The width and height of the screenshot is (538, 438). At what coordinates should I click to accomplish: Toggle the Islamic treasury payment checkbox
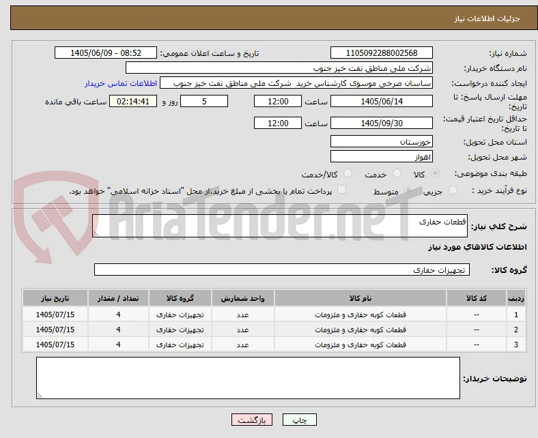coord(342,190)
